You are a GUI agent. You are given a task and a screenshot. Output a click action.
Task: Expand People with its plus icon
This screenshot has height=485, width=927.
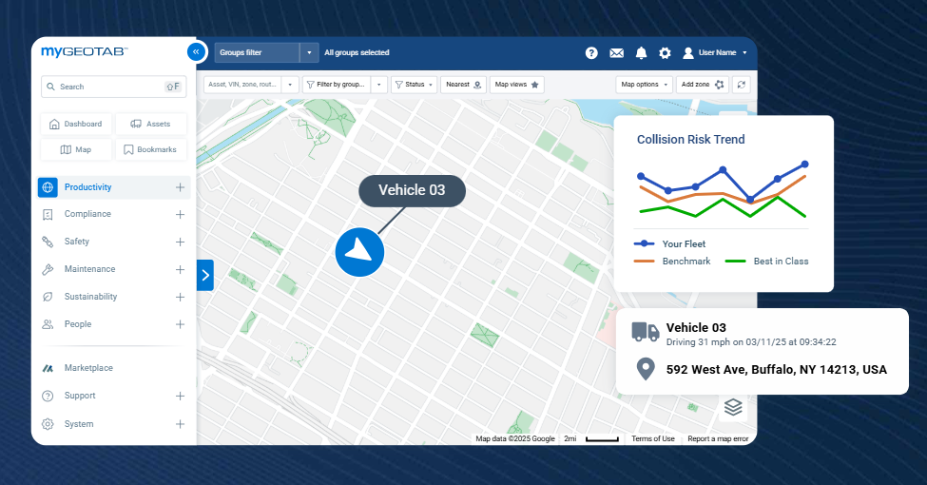point(181,324)
